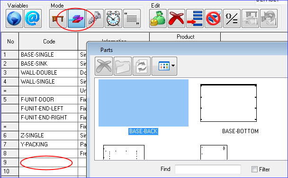Screen dimensions: 288x178
Task: Click the quoted dotted text Mode icon
Action: point(132,18)
